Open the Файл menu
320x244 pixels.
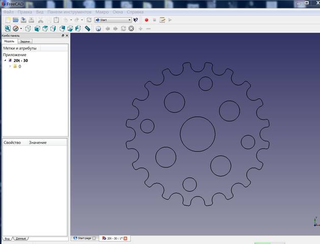click(x=9, y=12)
